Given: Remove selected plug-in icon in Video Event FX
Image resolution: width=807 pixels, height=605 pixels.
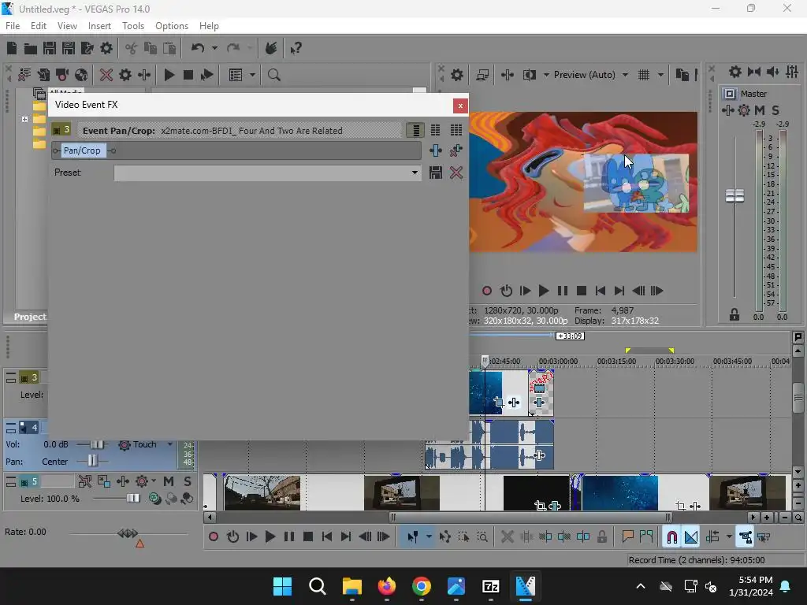Looking at the screenshot, I should coord(456,150).
